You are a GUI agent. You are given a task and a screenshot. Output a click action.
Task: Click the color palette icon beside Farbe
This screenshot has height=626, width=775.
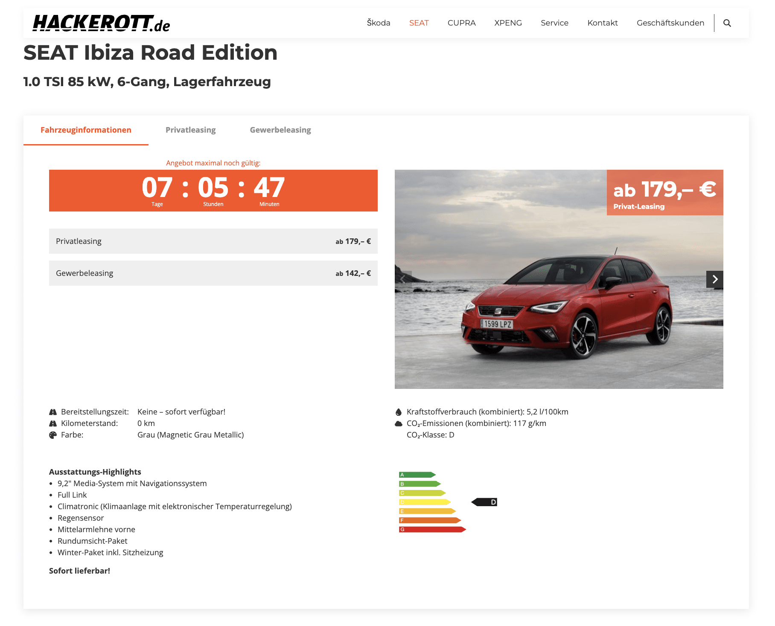pyautogui.click(x=53, y=435)
